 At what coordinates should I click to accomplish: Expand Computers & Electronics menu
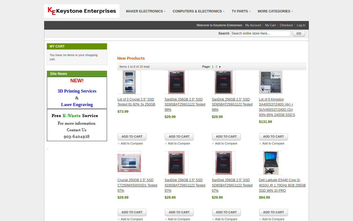(x=199, y=11)
